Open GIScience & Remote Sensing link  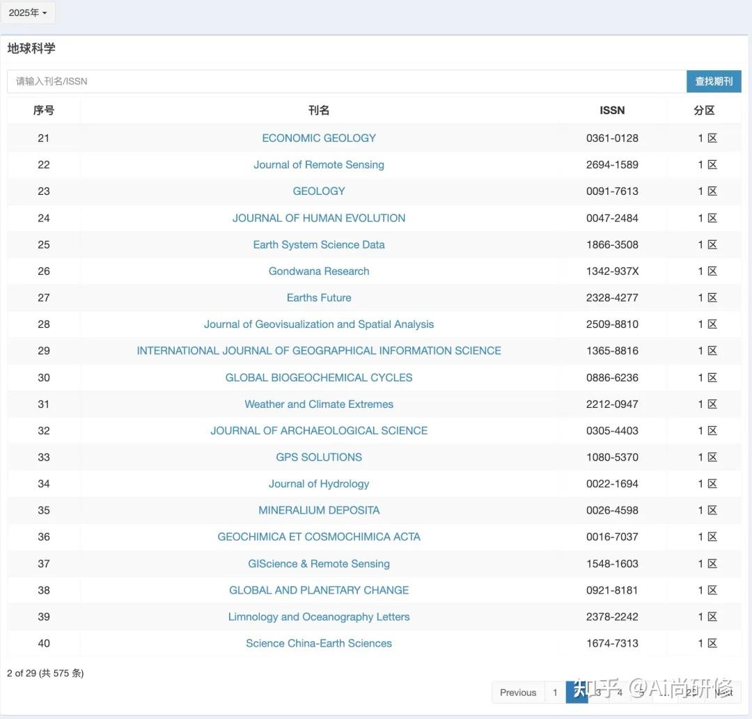pos(319,564)
